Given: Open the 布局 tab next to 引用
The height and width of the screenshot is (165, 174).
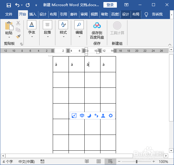Looking at the screenshot, I should [53, 14].
